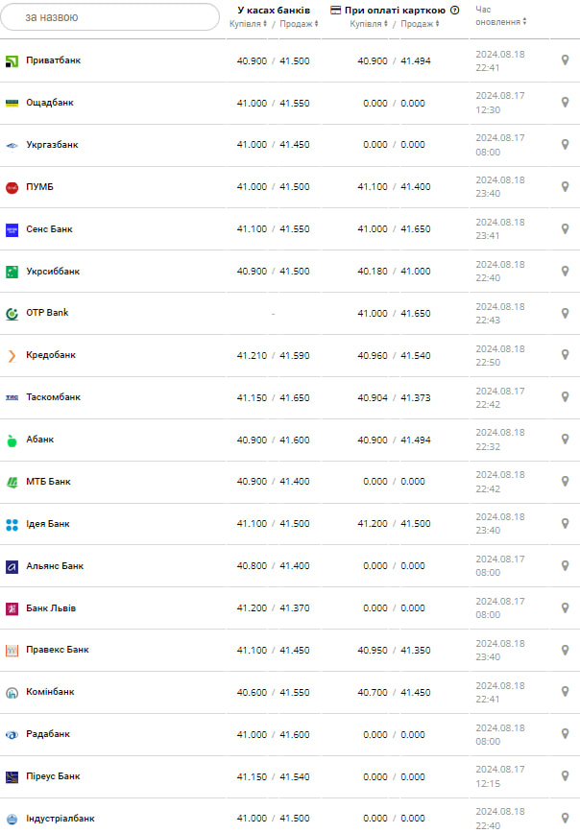Click the Правекс Банк name link

pos(58,650)
